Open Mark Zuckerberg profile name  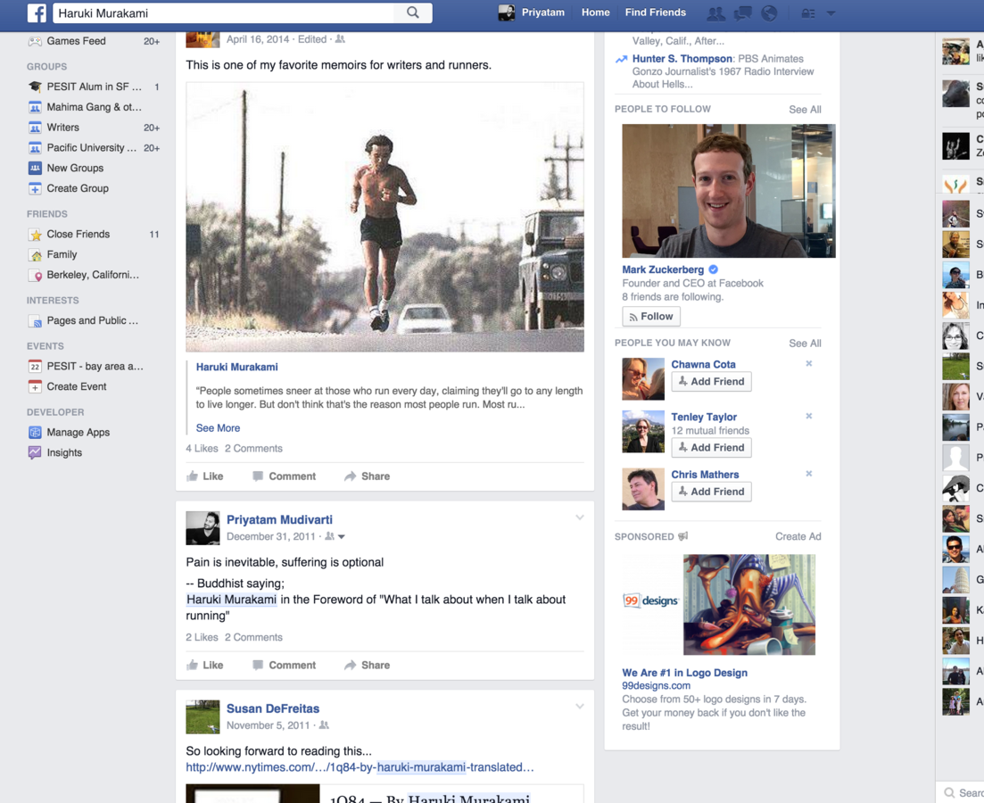point(663,269)
